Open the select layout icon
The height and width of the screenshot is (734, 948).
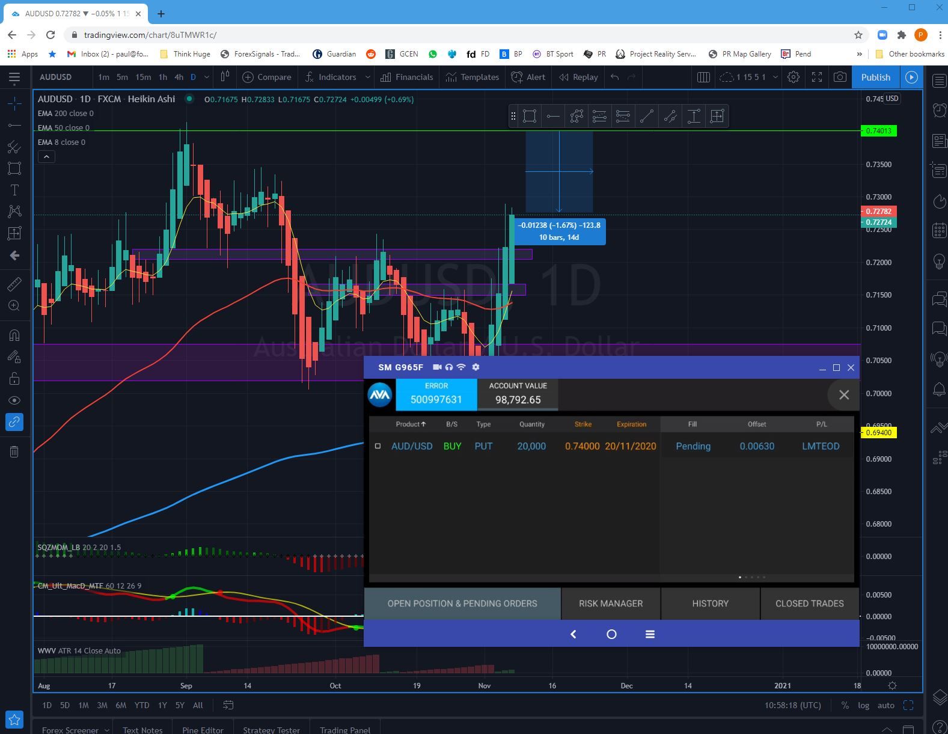(703, 77)
